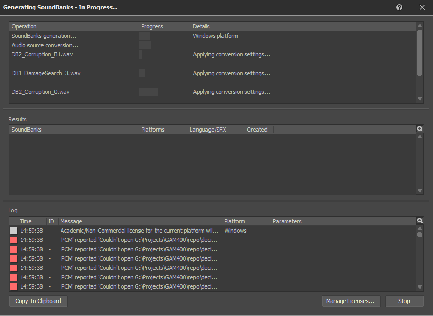Screen dimensions: 433x316
Task: Stop the SoundBank generation
Action: [x=404, y=301]
